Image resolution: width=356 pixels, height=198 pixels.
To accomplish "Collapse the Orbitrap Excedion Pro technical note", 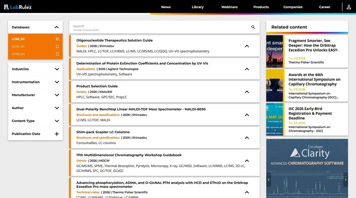I will click(x=247, y=192).
